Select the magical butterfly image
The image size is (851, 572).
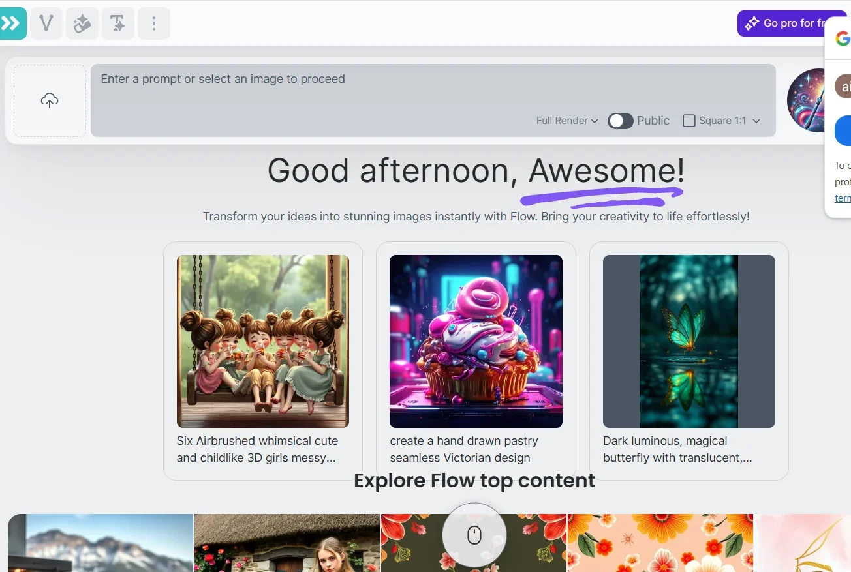pyautogui.click(x=689, y=341)
